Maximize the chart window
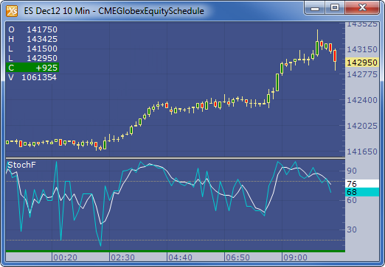The image size is (385, 267). tap(335, 8)
